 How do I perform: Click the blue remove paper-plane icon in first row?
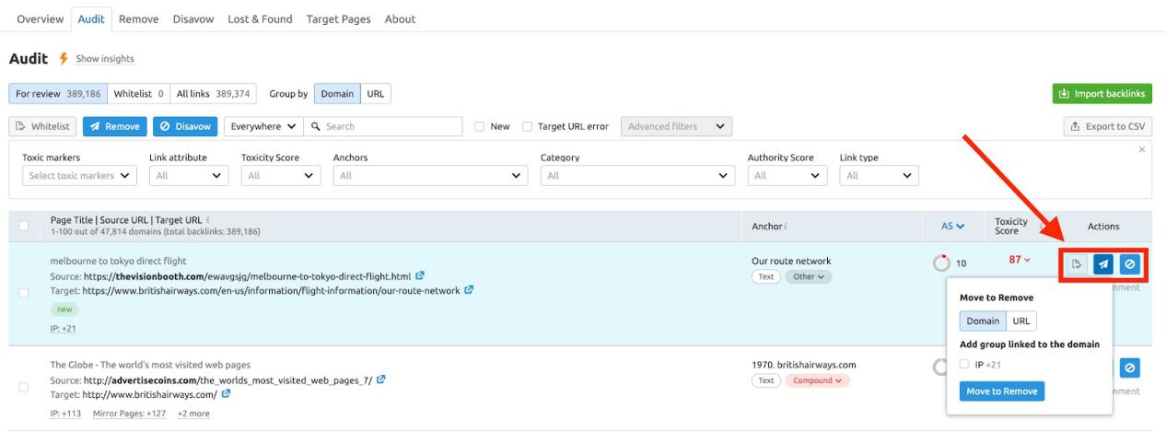1103,264
